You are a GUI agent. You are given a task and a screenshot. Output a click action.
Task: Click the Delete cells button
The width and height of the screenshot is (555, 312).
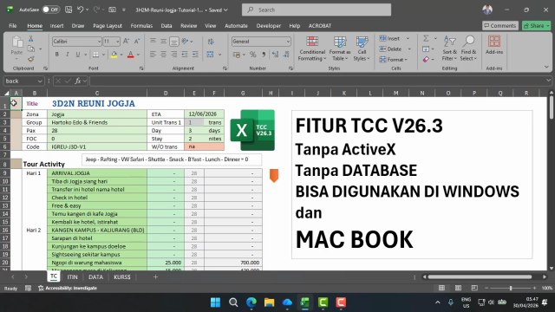[390, 49]
